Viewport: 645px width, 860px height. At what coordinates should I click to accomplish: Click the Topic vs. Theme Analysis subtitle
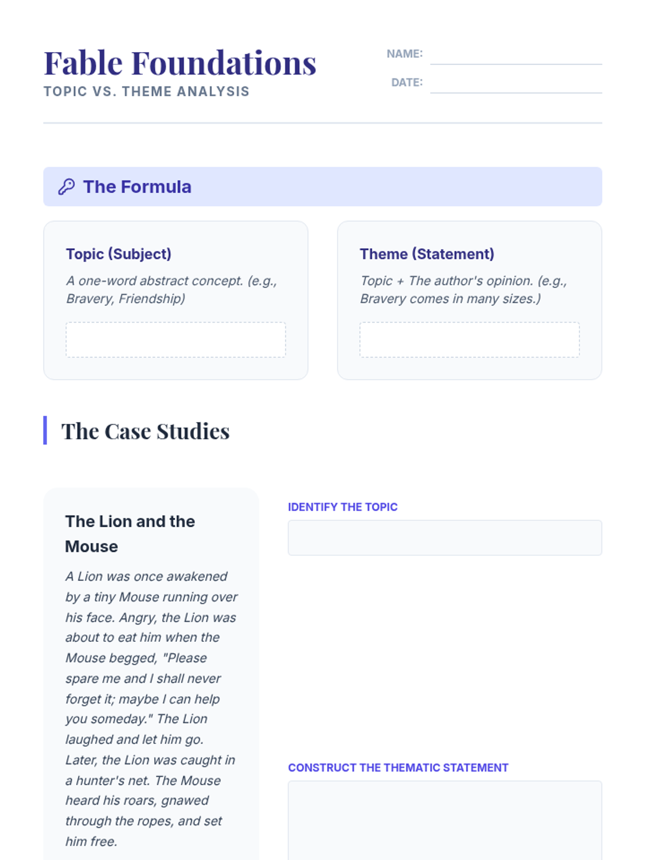(x=146, y=91)
